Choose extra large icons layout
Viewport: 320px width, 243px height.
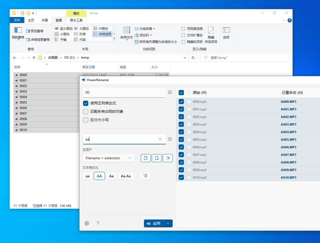click(63, 29)
